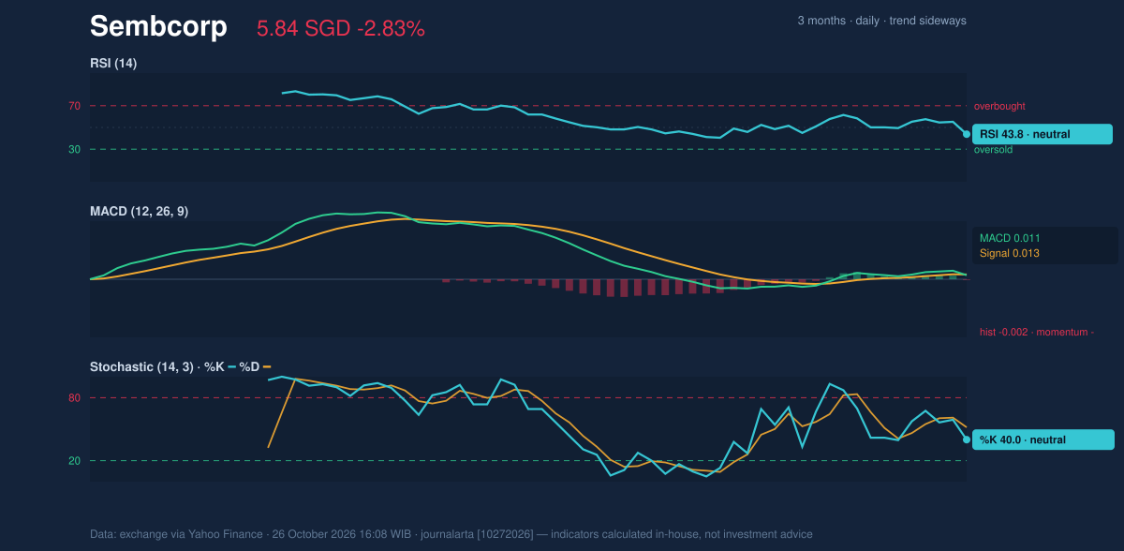Select the RSI 43.8 neutral badge

(1043, 134)
